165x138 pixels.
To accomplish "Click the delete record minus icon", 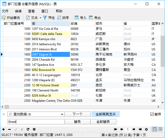I will pyautogui.click(x=10, y=129).
